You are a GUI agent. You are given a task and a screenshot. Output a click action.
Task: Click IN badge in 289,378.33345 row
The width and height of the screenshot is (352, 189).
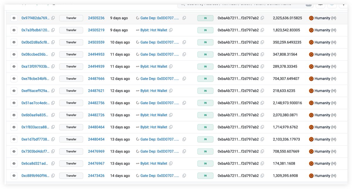(x=205, y=66)
